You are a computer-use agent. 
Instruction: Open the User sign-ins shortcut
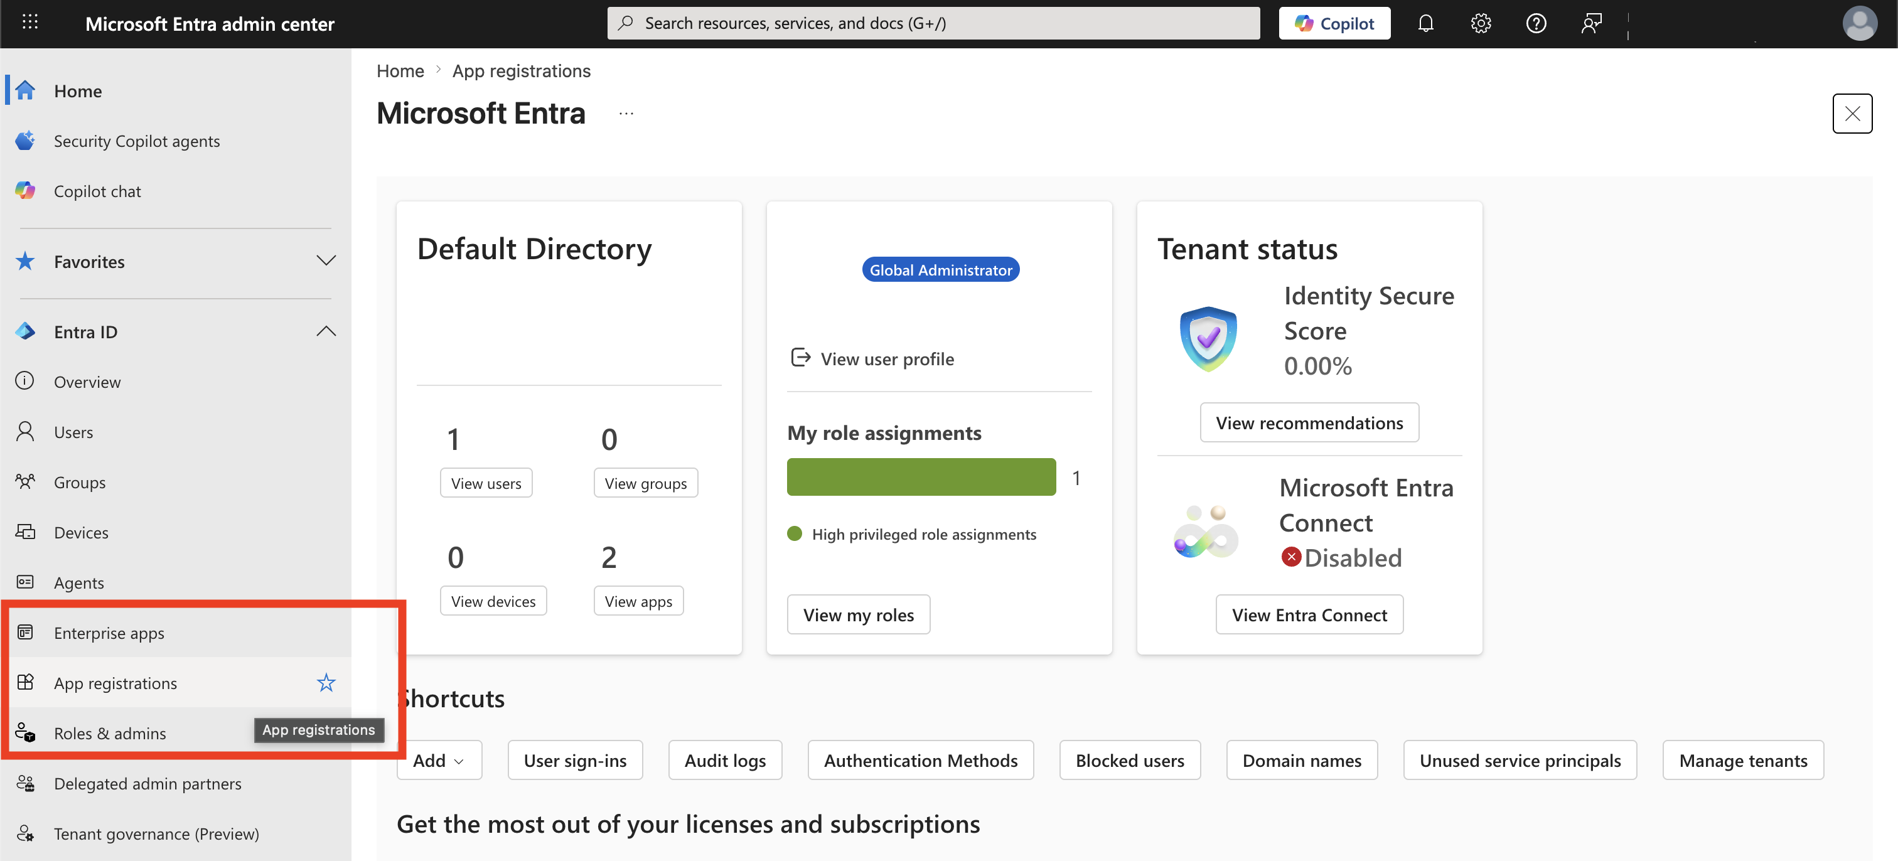(x=575, y=760)
